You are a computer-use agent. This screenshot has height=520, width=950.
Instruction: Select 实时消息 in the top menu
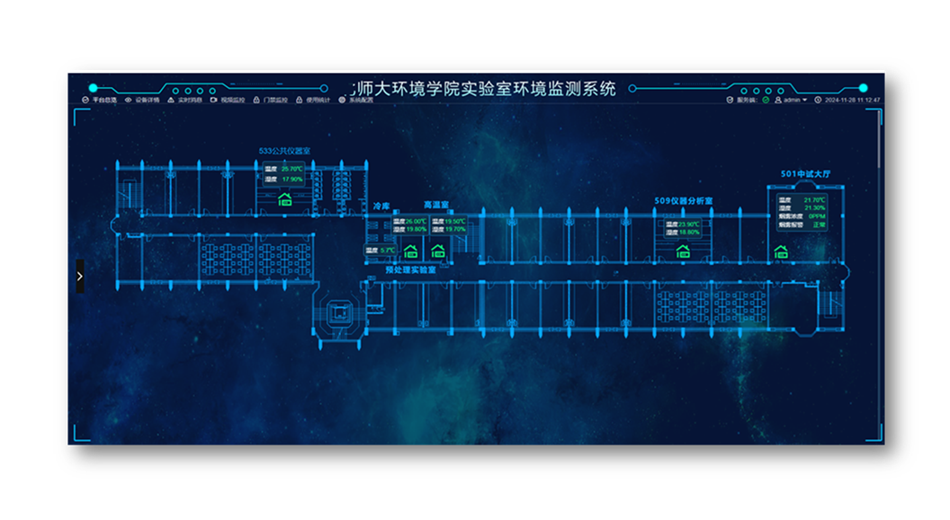pyautogui.click(x=185, y=100)
